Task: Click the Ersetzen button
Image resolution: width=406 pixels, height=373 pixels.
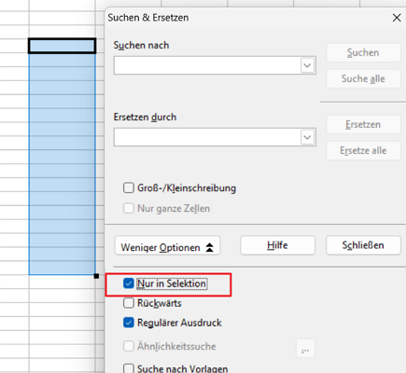Action: point(363,125)
